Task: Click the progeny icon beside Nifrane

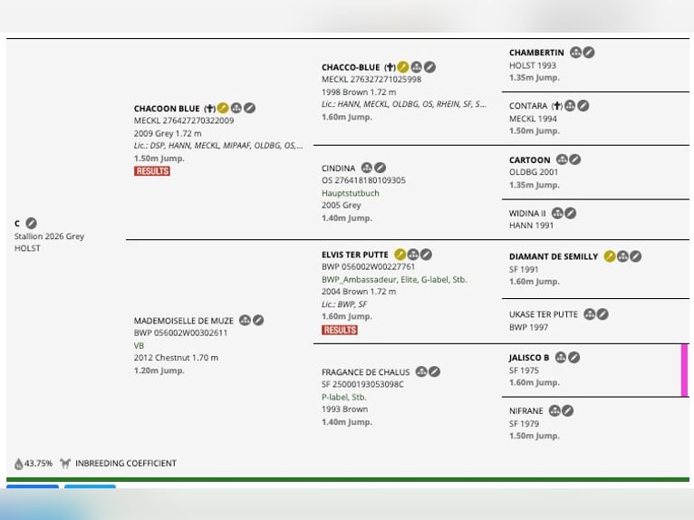Action: tap(554, 410)
